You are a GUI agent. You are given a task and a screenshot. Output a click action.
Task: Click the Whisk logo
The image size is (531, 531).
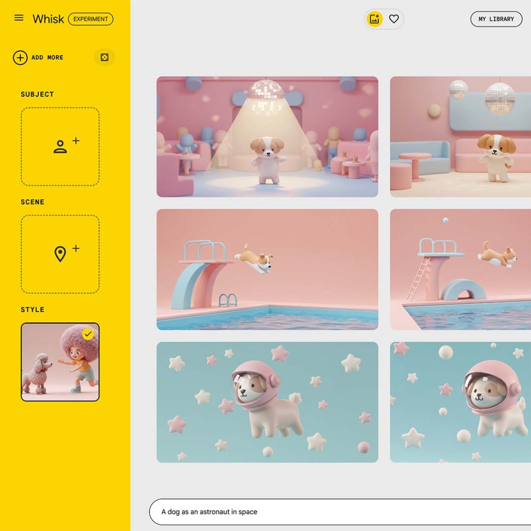[x=48, y=19]
